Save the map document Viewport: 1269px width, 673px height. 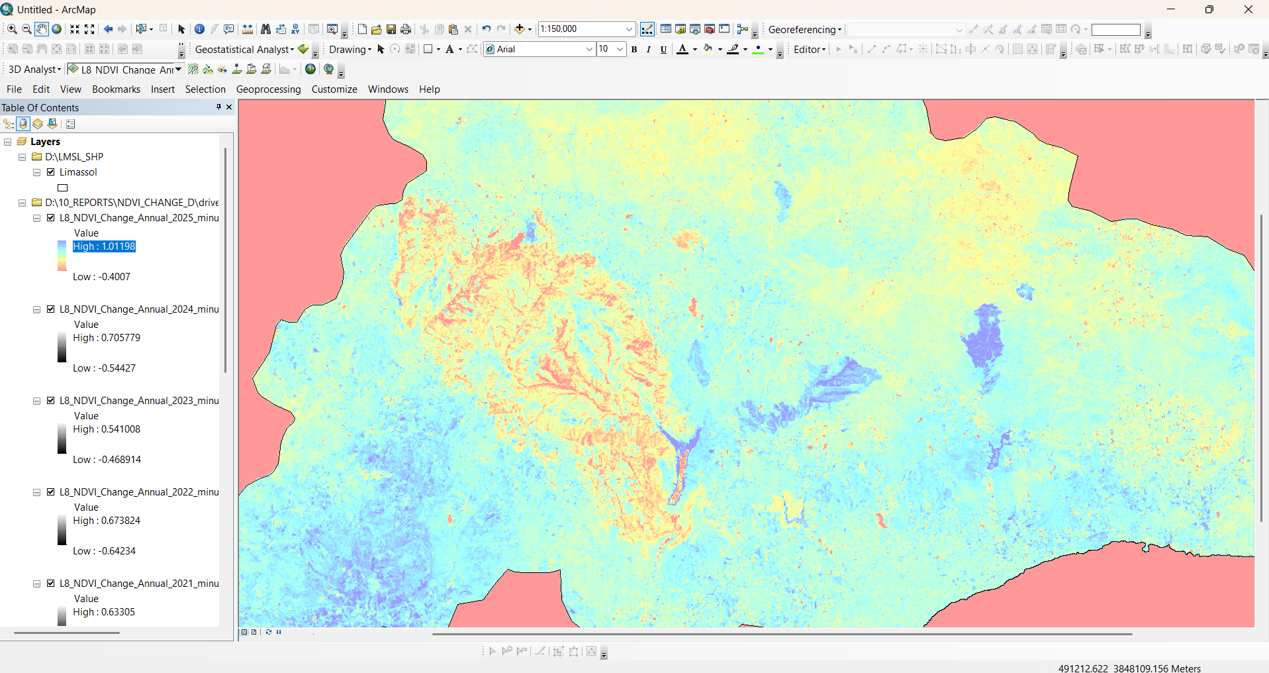[391, 29]
